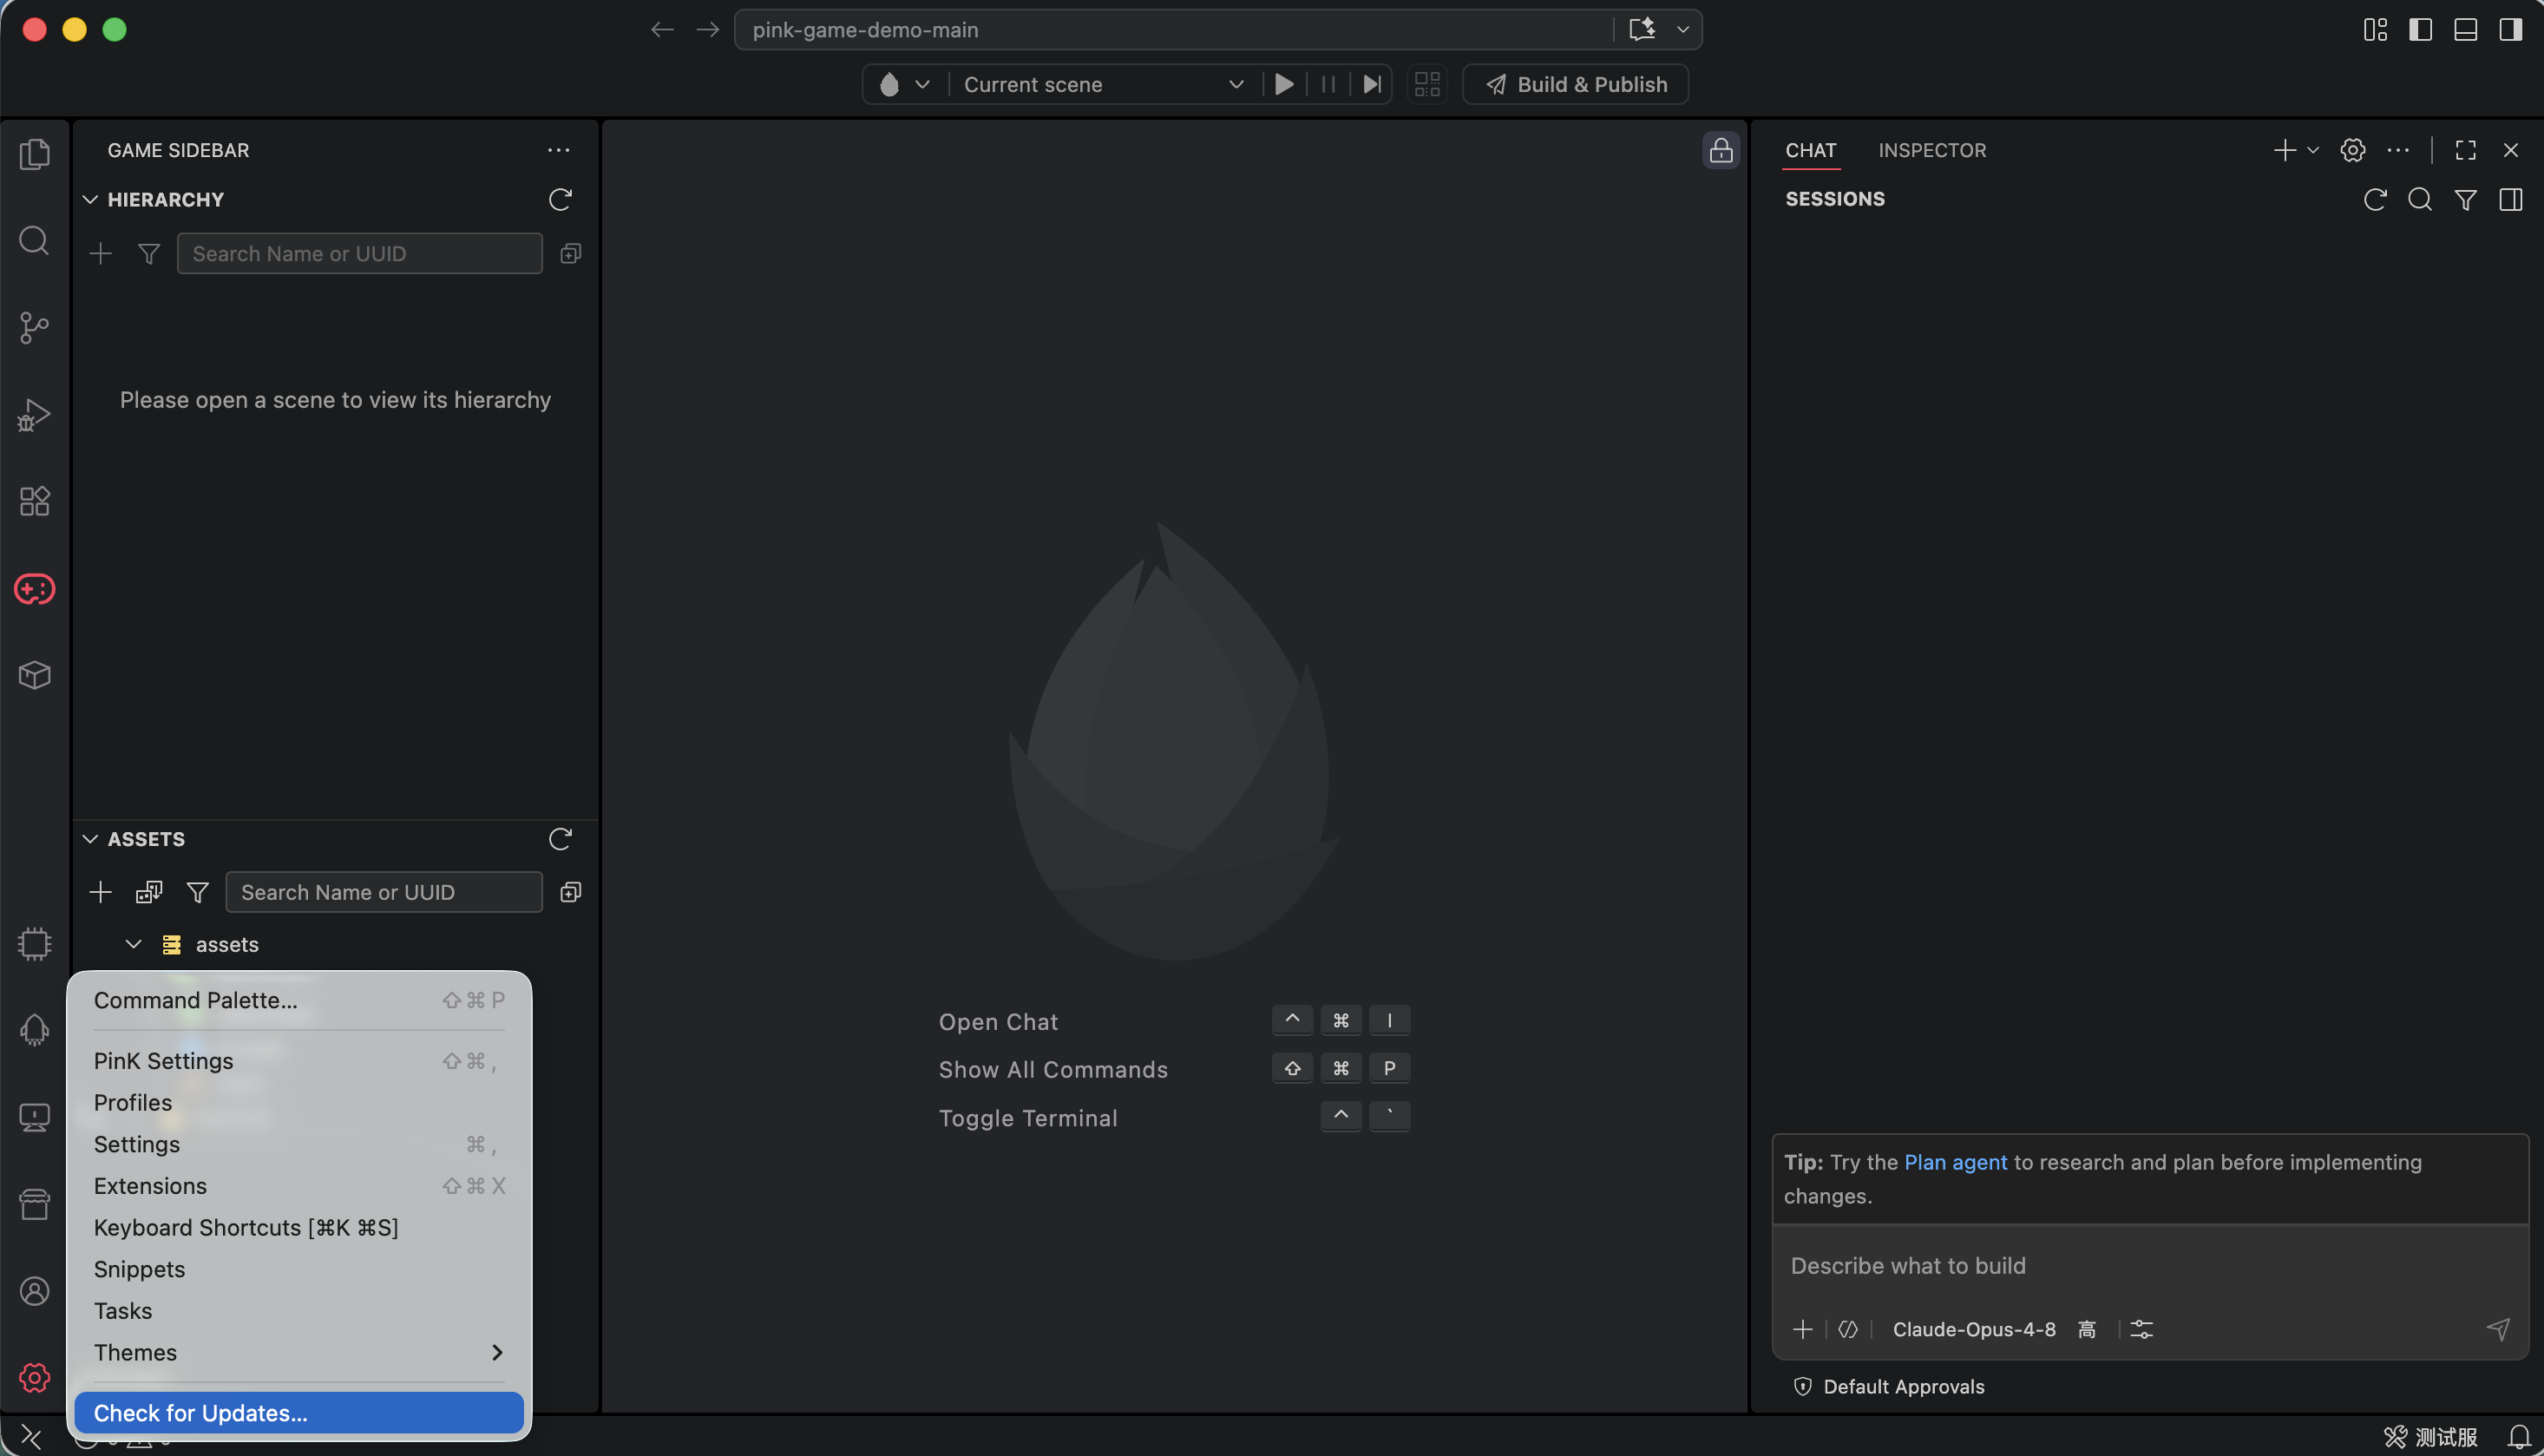Pause the running scene
Viewport: 2544px width, 1456px height.
tap(1328, 84)
